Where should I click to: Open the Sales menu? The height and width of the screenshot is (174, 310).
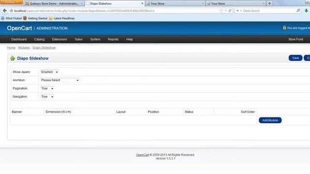tap(78, 39)
